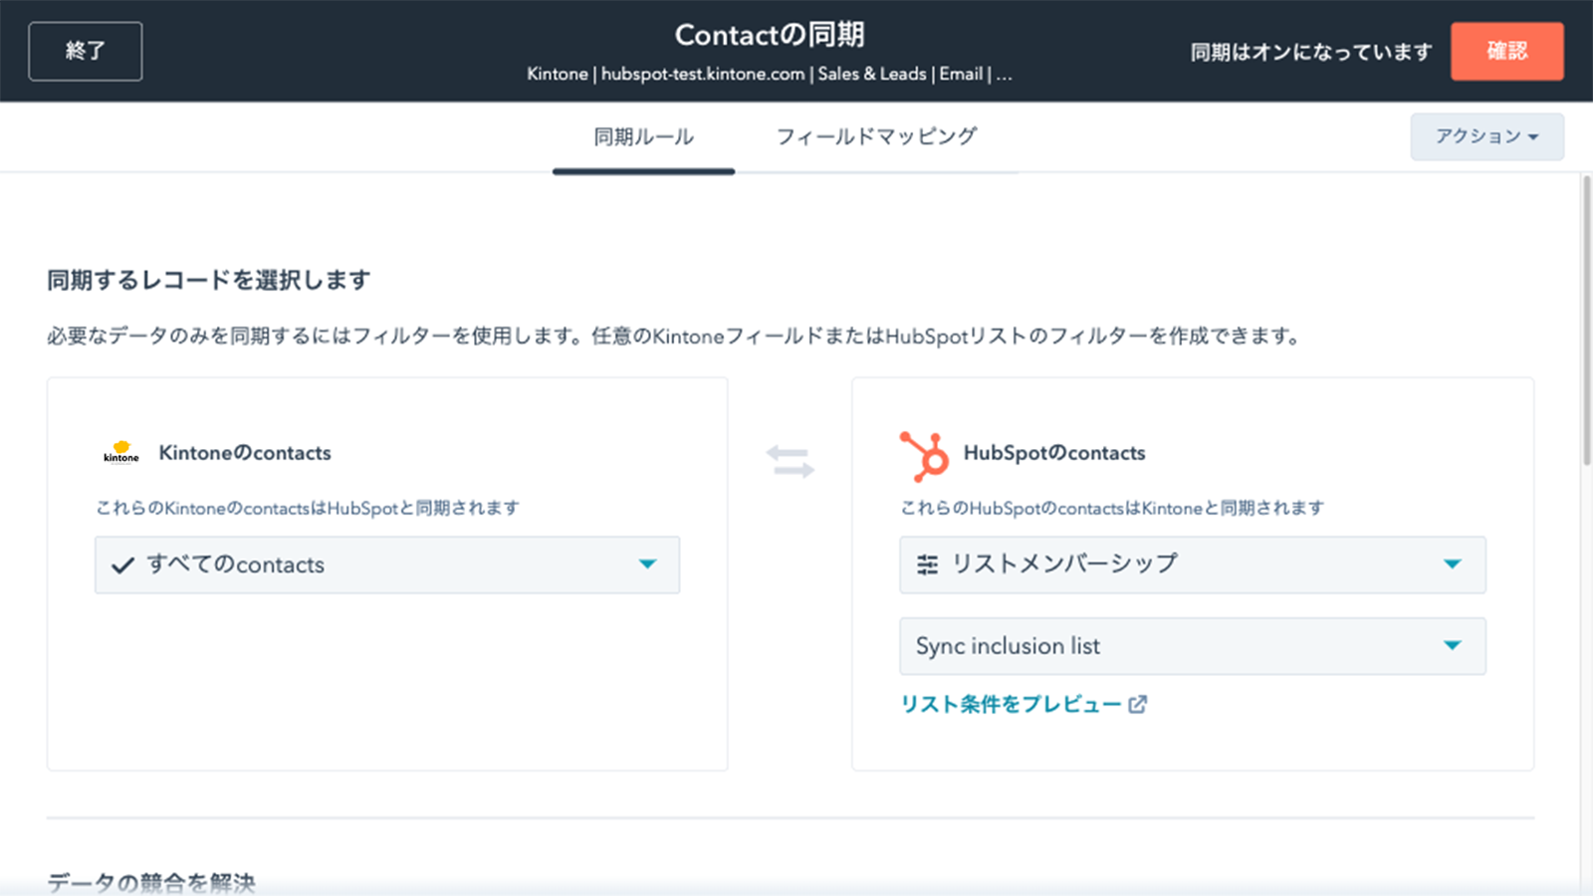Click the checkmark icon in すべてのcontacts selector

point(120,564)
